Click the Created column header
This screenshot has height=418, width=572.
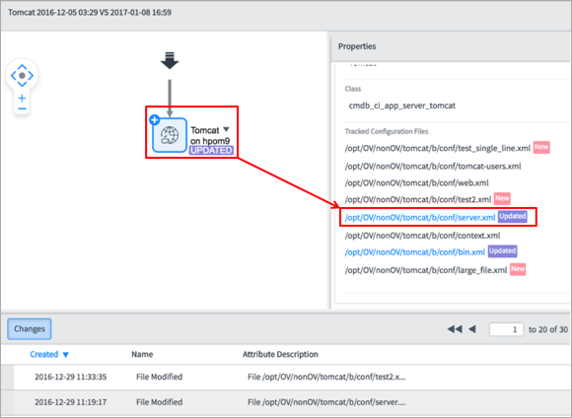click(x=43, y=354)
